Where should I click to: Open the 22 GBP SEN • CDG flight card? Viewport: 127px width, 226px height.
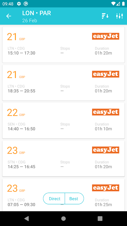[x=63, y=121]
